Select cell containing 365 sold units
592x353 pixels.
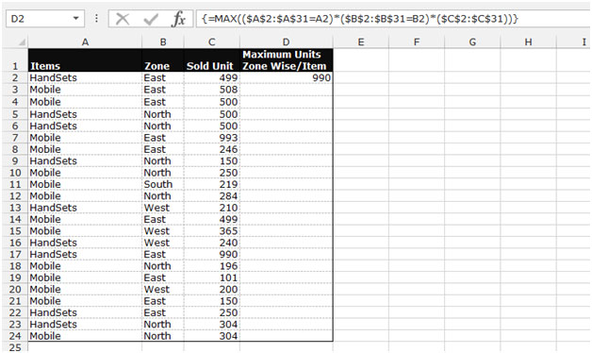click(212, 231)
